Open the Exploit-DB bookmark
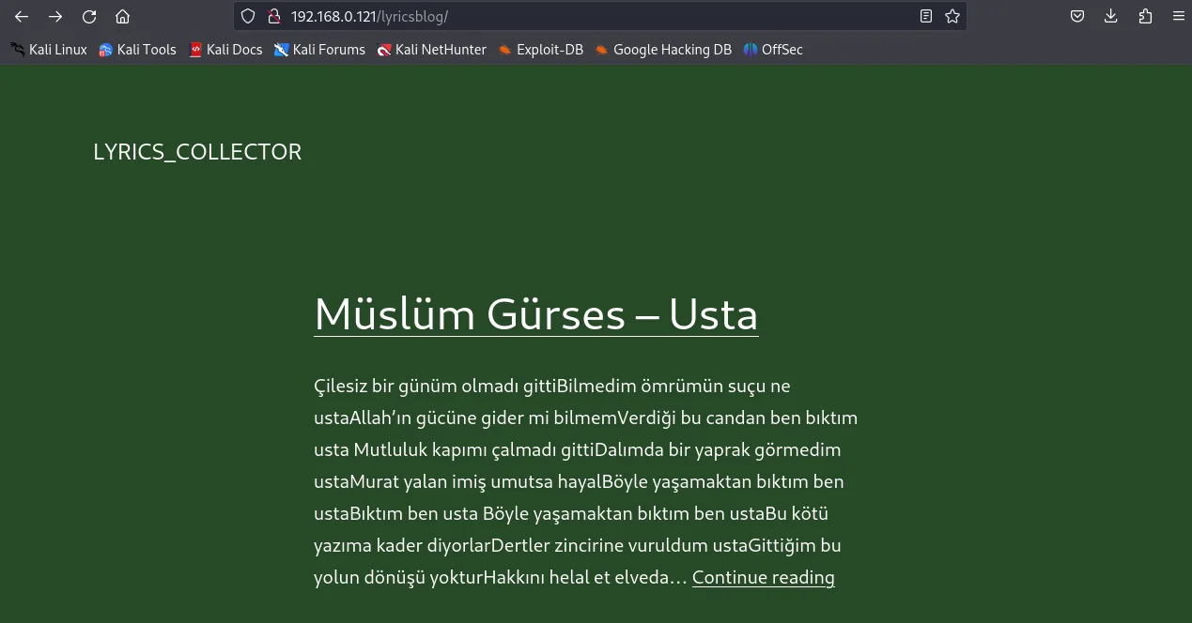Screen dimensions: 1192x623 pyautogui.click(x=541, y=50)
